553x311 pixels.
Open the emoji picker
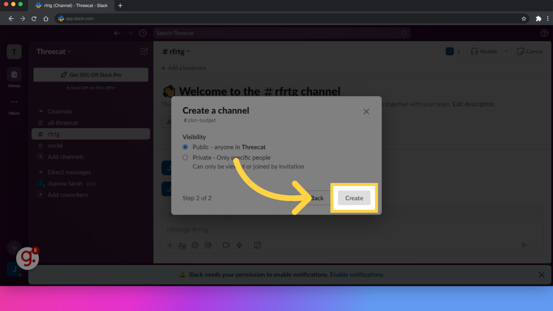tap(195, 245)
